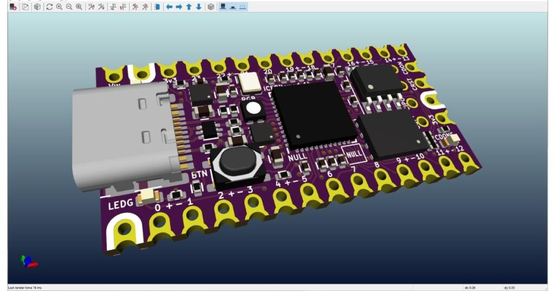This screenshot has height=291, width=555.
Task: Toggle SMD 3D models display
Action: click(x=233, y=6)
